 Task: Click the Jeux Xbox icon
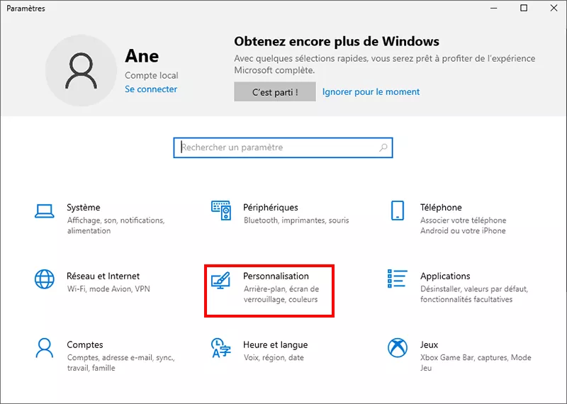click(x=398, y=348)
